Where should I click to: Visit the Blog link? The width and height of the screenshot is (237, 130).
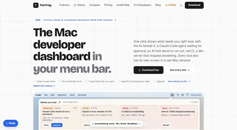click(158, 5)
